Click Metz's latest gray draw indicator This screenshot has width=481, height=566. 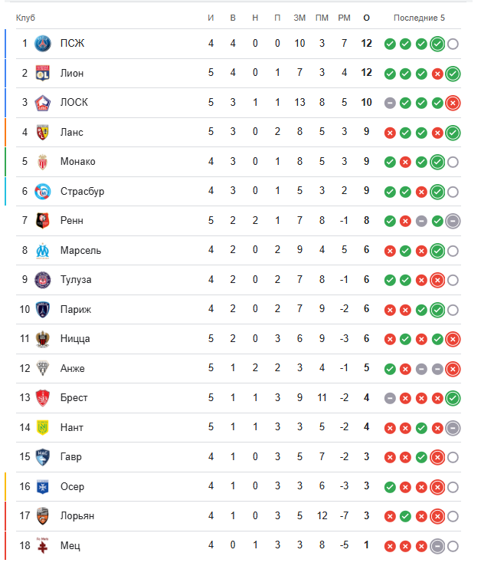437,546
